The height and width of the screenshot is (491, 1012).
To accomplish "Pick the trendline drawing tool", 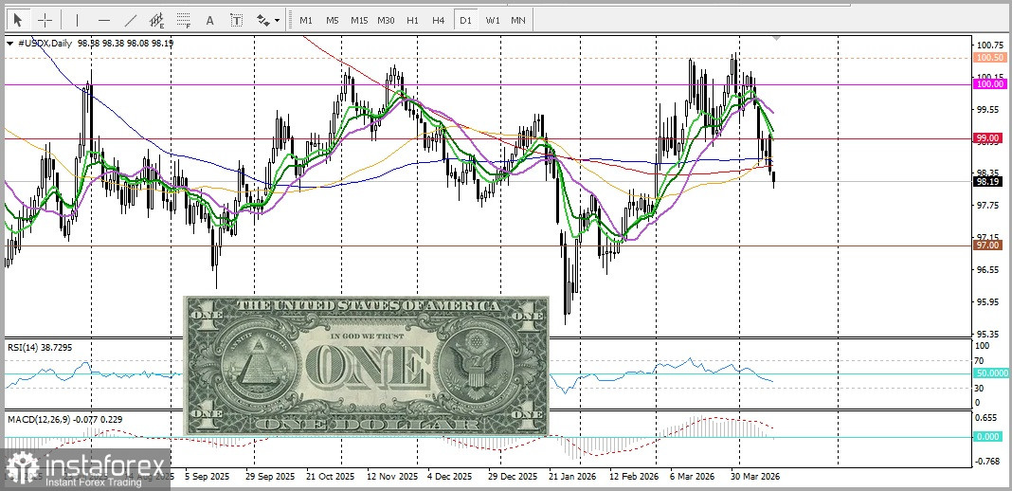I will click(131, 20).
